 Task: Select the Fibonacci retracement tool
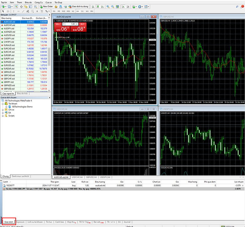[x=32, y=11]
